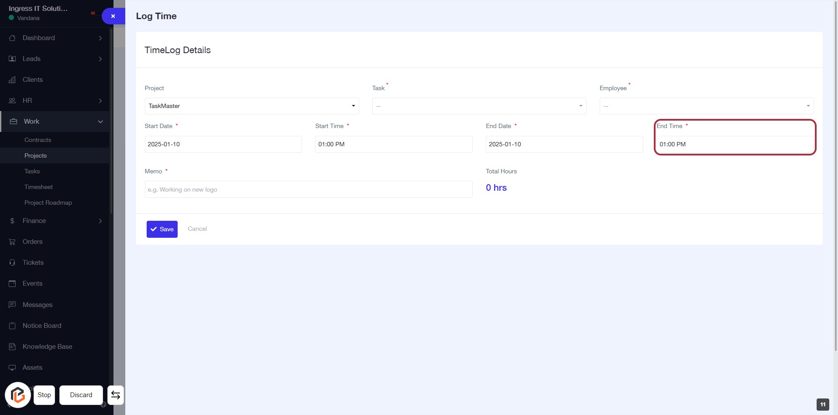Click the Memo text field

[x=308, y=189]
